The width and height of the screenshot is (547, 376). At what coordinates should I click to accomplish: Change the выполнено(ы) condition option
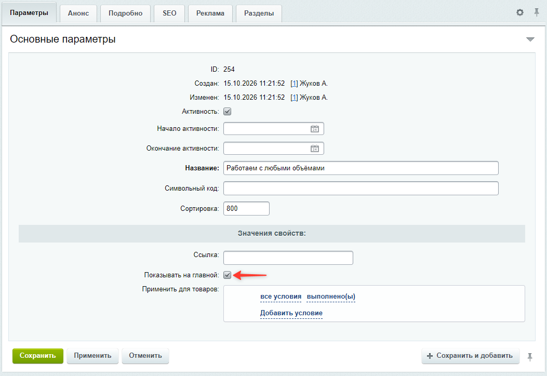pos(331,297)
